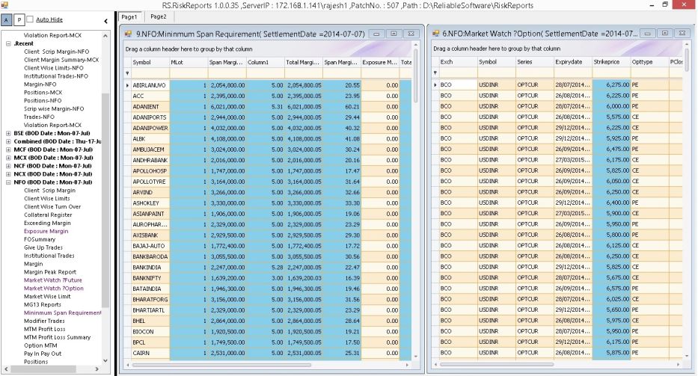Expand the MCF BOD Date node
The width and height of the screenshot is (698, 376).
[8, 150]
